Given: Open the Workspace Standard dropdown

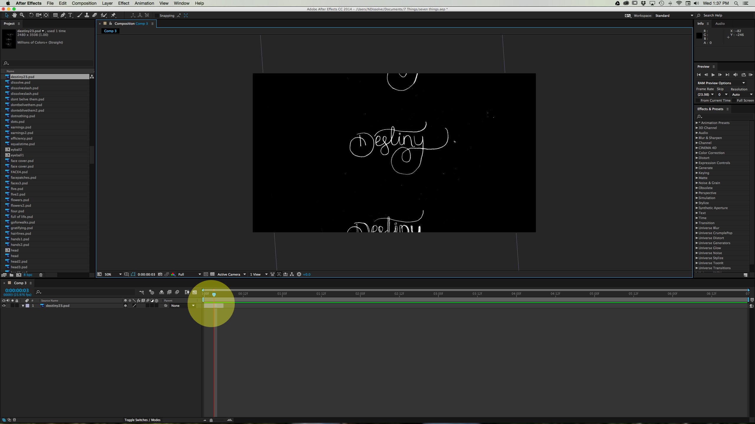Looking at the screenshot, I should pos(674,16).
